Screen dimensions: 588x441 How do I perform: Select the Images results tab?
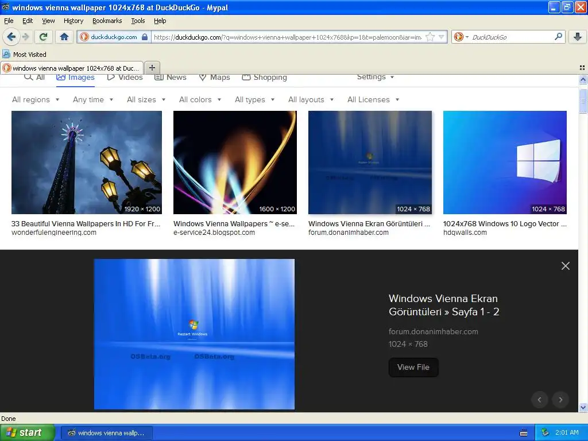75,78
